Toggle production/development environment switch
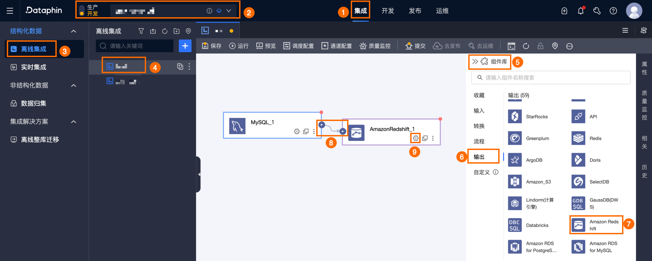 pos(82,10)
